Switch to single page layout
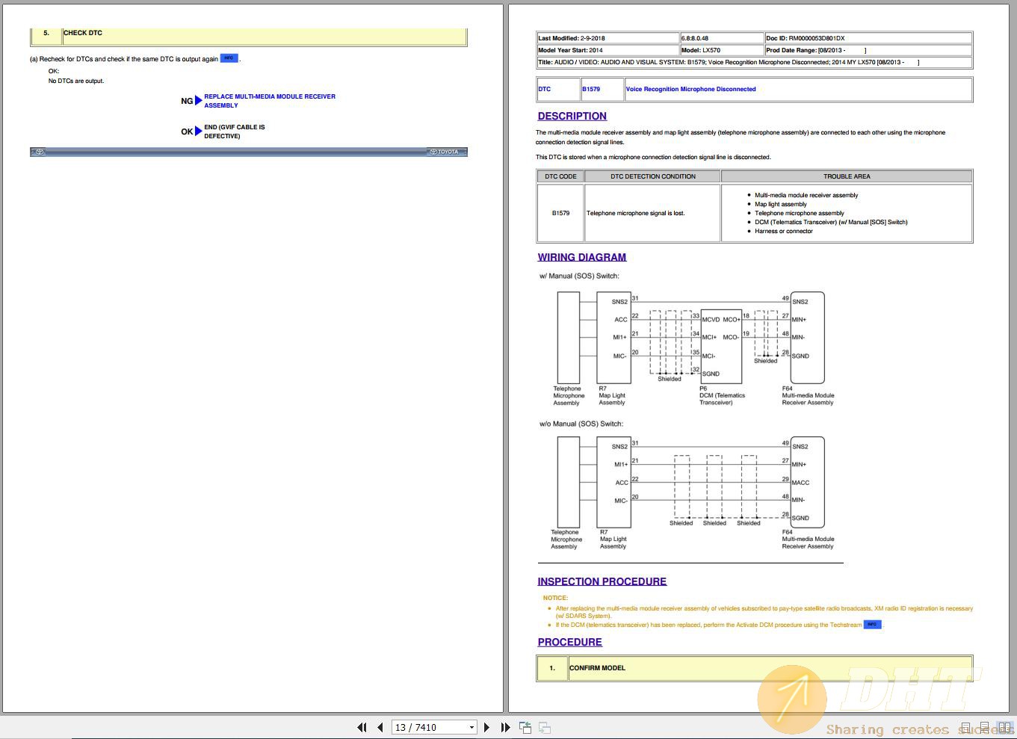Screen dimensions: 1017x739 tap(965, 728)
